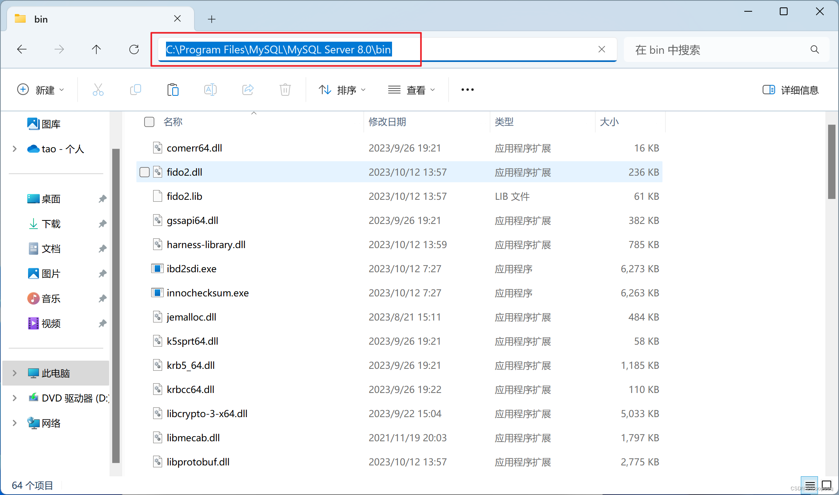Select the k5sprt64.dll file
This screenshot has height=495, width=839.
pos(399,341)
